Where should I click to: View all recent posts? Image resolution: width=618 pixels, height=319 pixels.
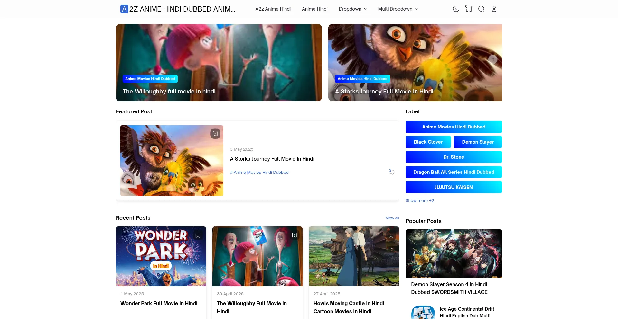click(392, 218)
